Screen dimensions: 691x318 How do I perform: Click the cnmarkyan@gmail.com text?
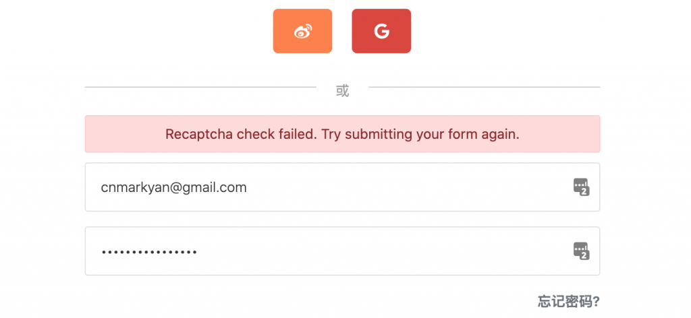click(173, 187)
